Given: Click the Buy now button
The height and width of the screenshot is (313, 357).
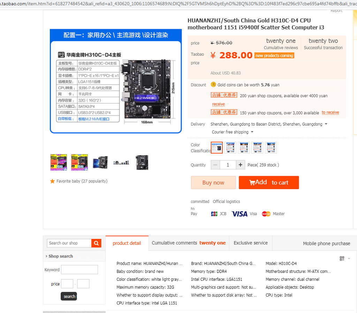Looking at the screenshot, I should click(213, 182).
